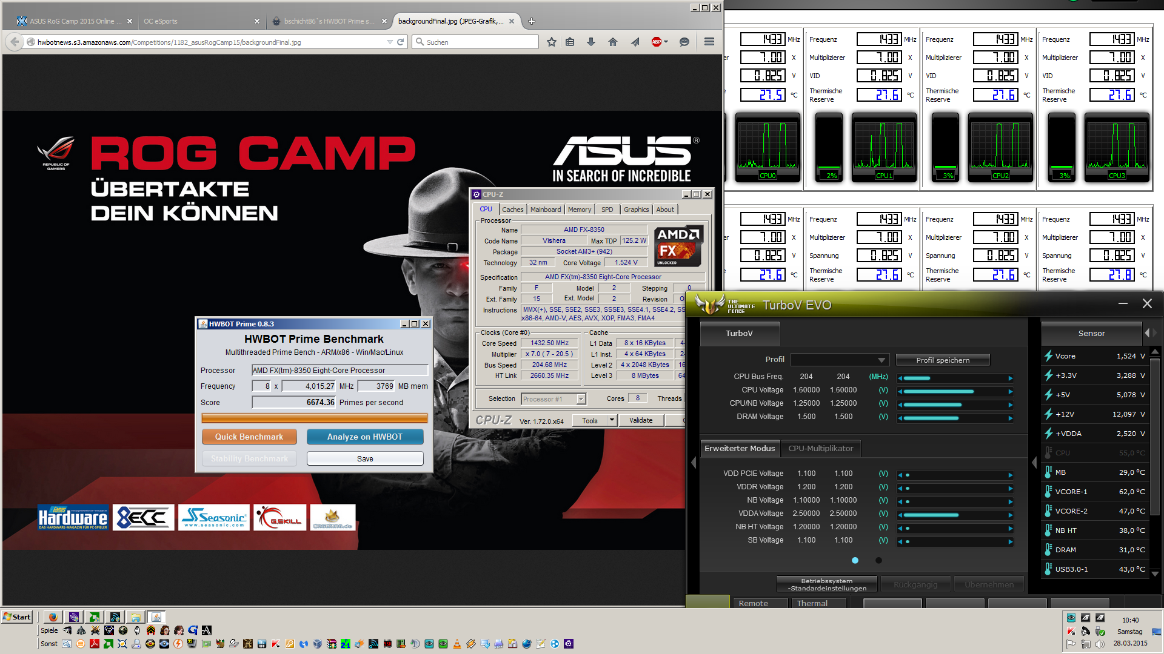Click the Adobe PDF reader shortcut in Sonst row
Screen dimensions: 1164x654
coord(95,644)
